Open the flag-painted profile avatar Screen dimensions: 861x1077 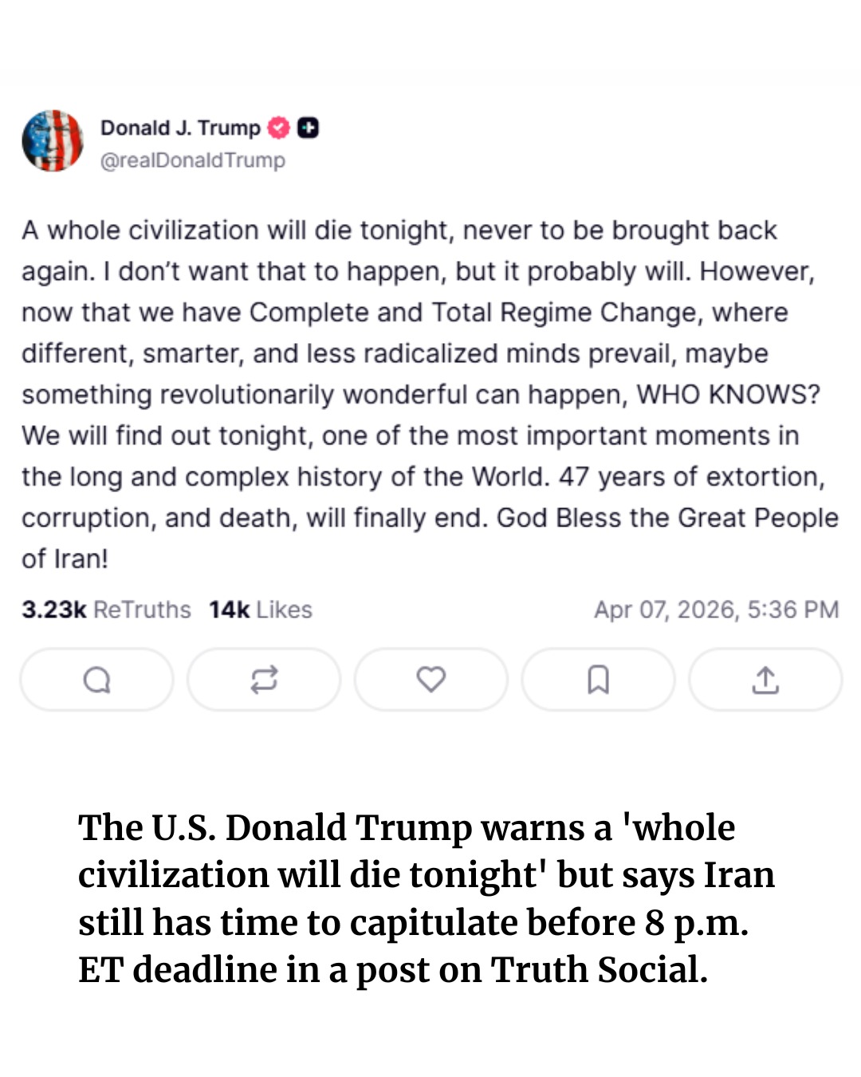coord(53,141)
